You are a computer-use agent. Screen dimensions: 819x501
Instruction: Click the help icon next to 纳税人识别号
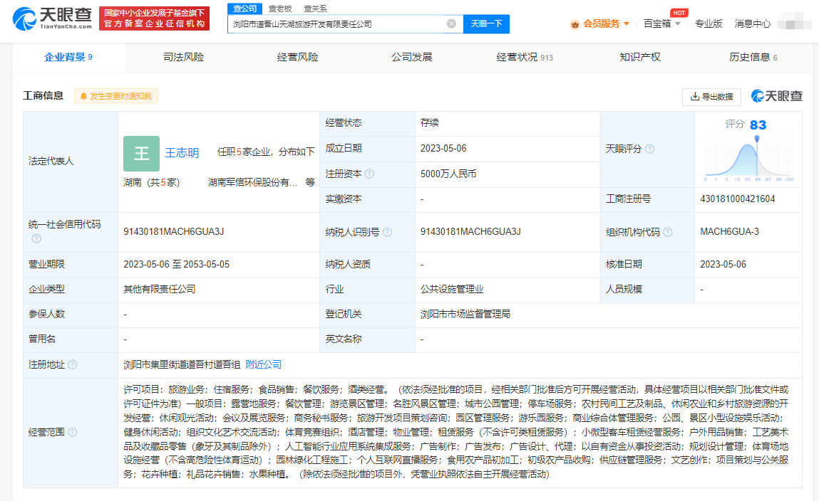point(387,232)
